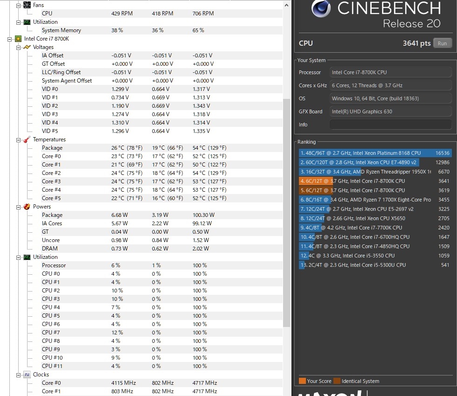Select the Temperatures Package row
The image size is (457, 396).
162,148
